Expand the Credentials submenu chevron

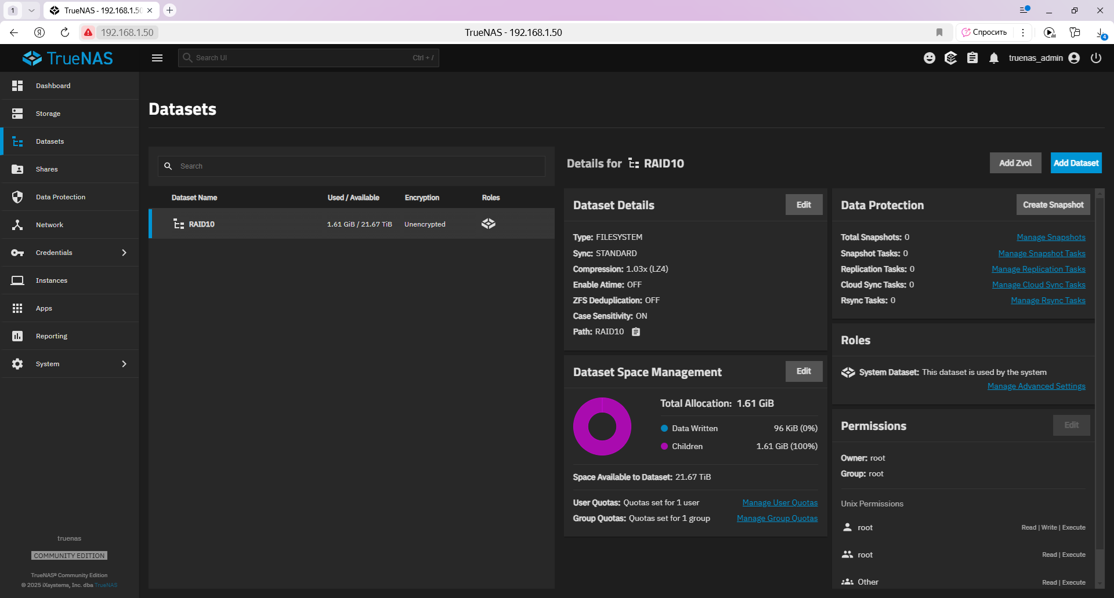[x=124, y=253]
